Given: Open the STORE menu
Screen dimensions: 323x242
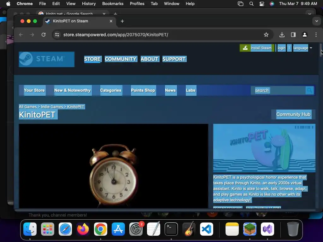Looking at the screenshot, I should (x=92, y=59).
